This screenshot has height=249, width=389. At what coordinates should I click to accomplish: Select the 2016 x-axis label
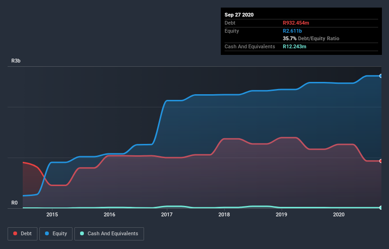[109, 214]
